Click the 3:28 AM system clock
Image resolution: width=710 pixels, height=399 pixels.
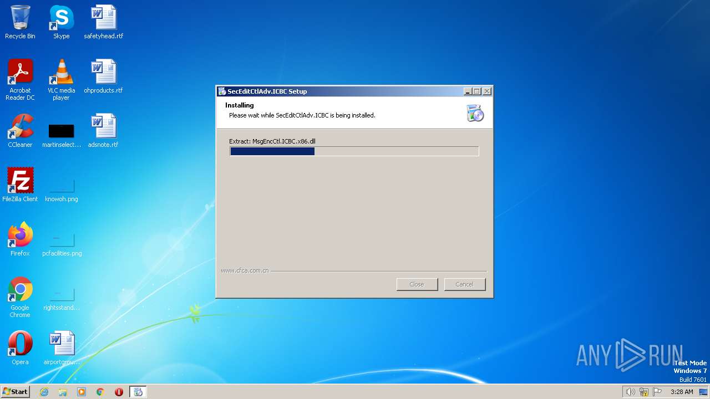coord(682,392)
